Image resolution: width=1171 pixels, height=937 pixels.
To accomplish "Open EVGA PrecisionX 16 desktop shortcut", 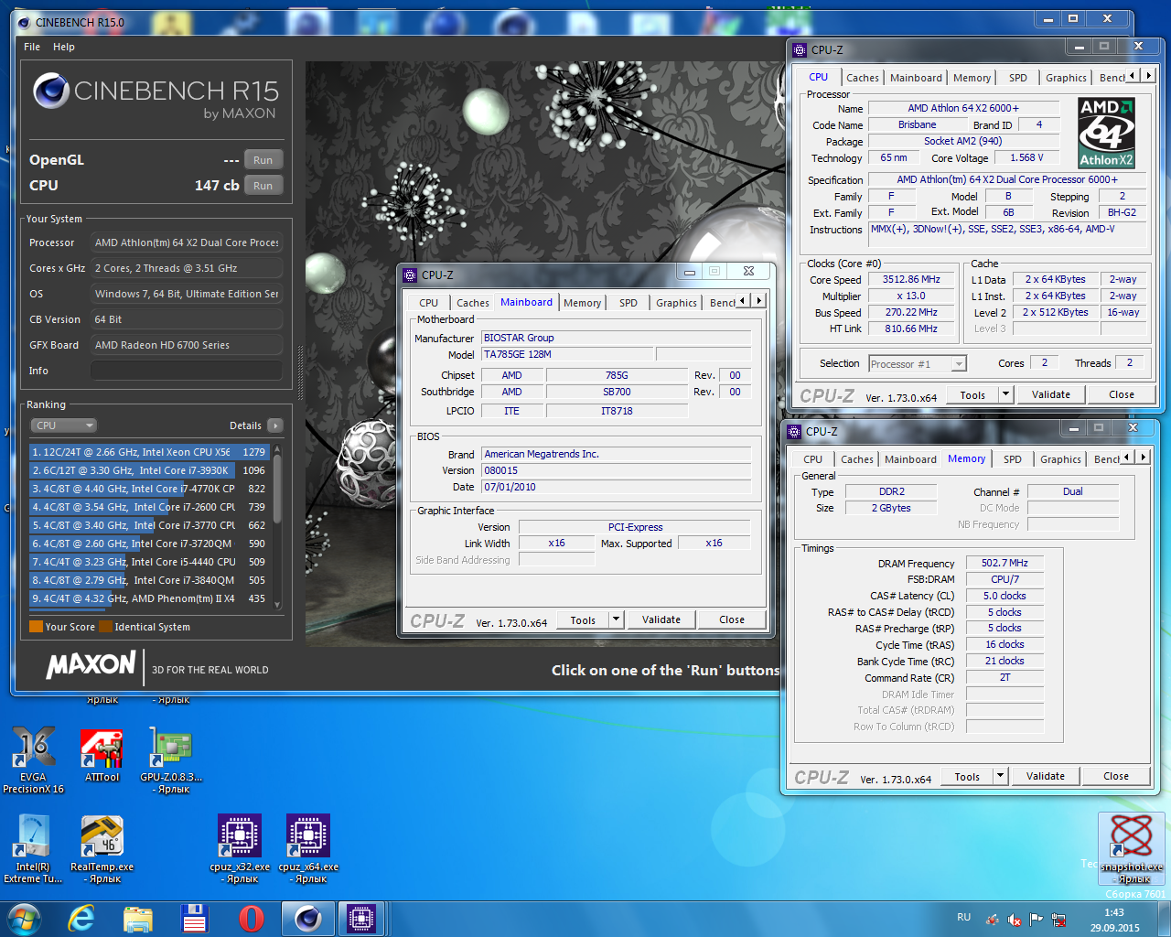I will [x=34, y=759].
